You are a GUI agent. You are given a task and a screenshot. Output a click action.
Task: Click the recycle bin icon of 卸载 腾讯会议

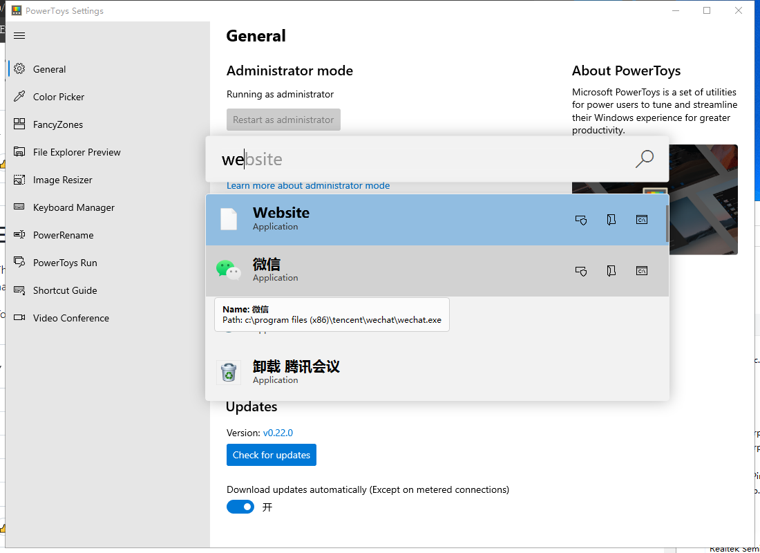228,373
